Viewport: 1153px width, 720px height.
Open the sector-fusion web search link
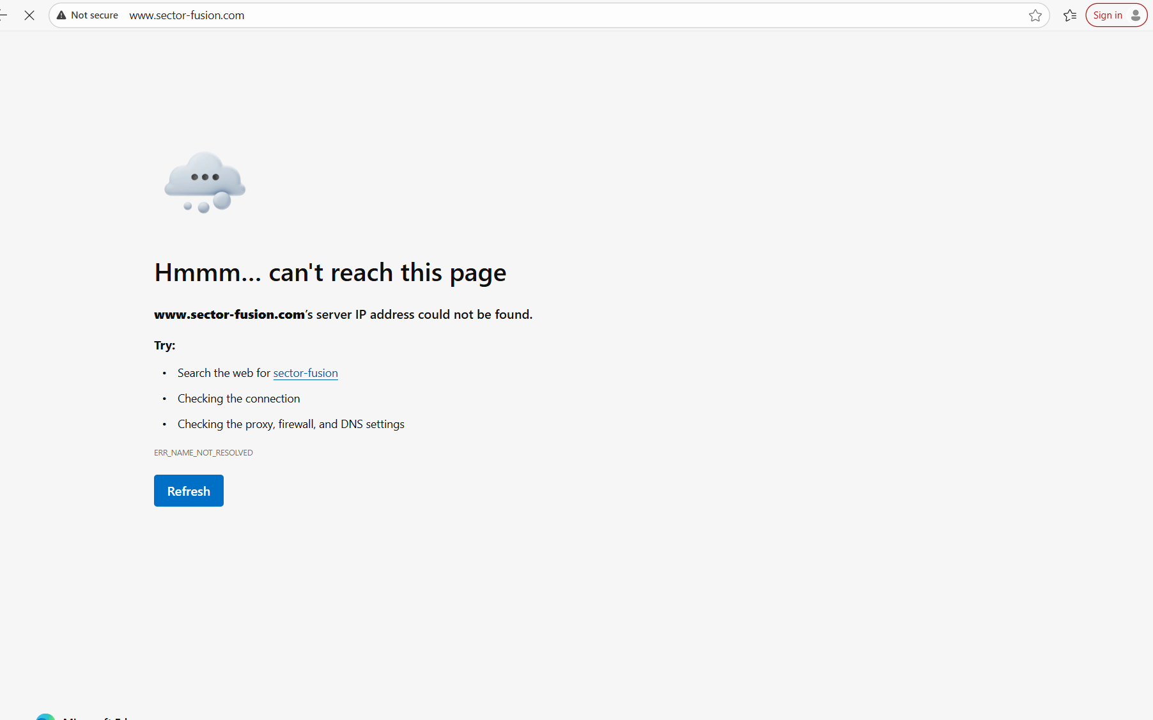305,373
